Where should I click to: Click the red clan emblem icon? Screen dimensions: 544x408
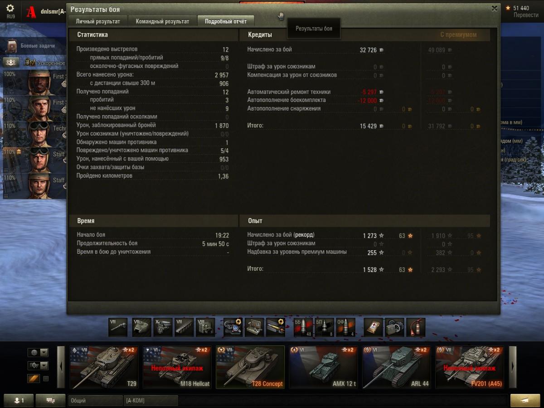pyautogui.click(x=31, y=12)
